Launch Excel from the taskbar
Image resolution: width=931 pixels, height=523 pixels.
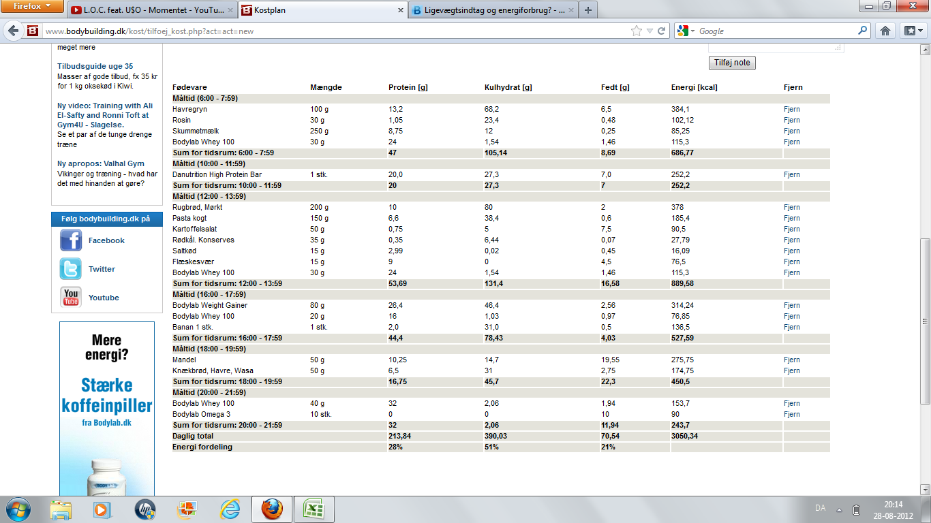pyautogui.click(x=314, y=509)
